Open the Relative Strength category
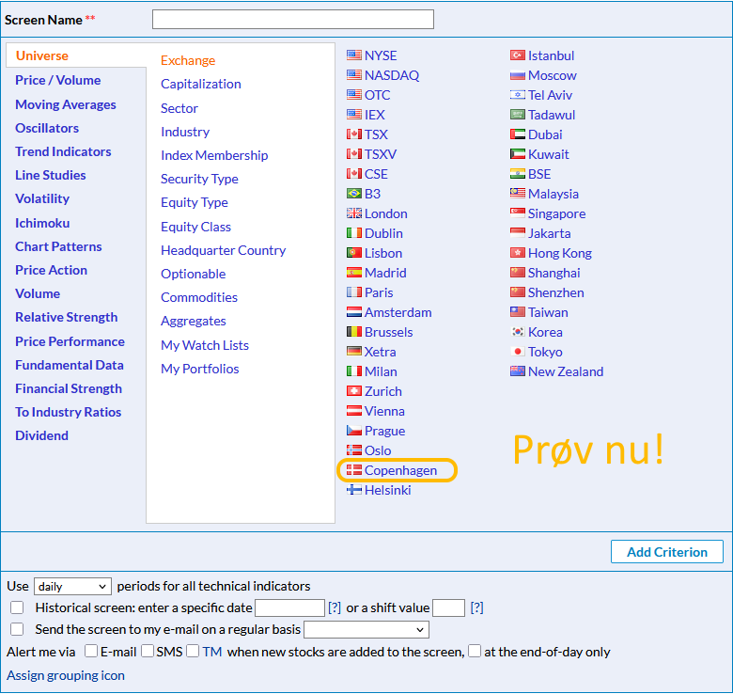Image resolution: width=733 pixels, height=694 pixels. 67,317
